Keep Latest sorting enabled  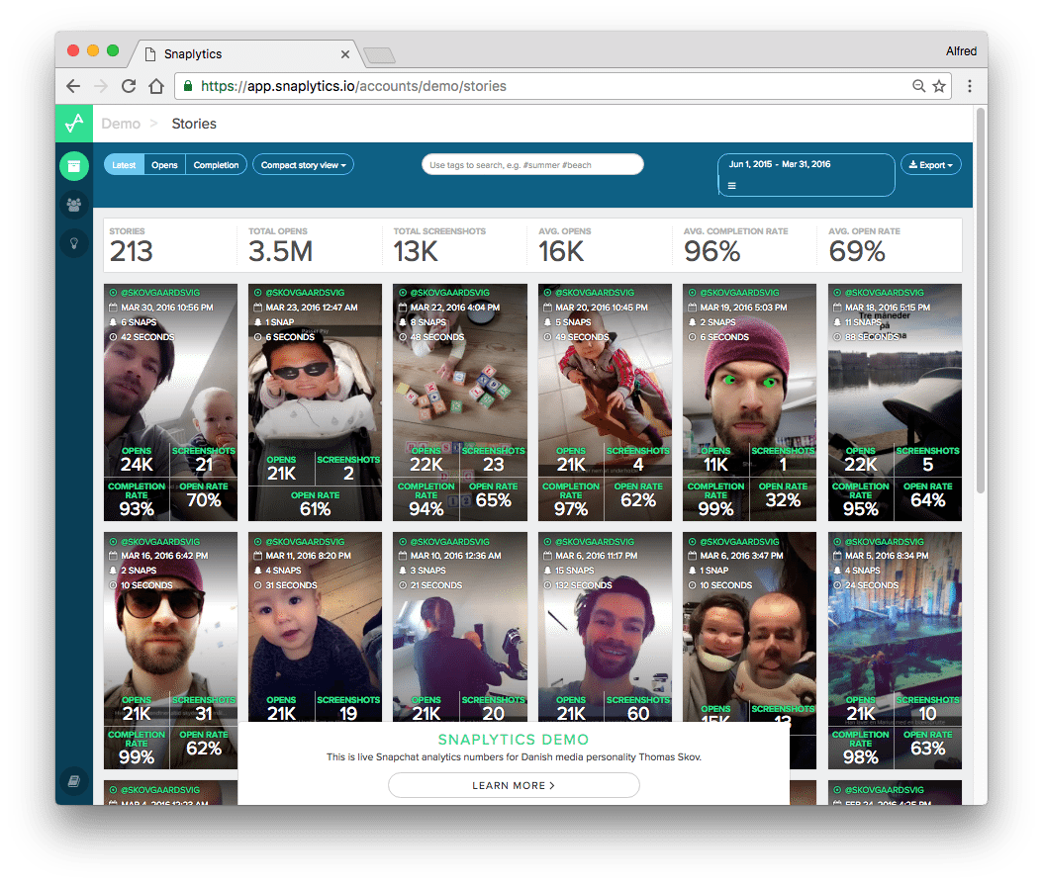point(123,164)
